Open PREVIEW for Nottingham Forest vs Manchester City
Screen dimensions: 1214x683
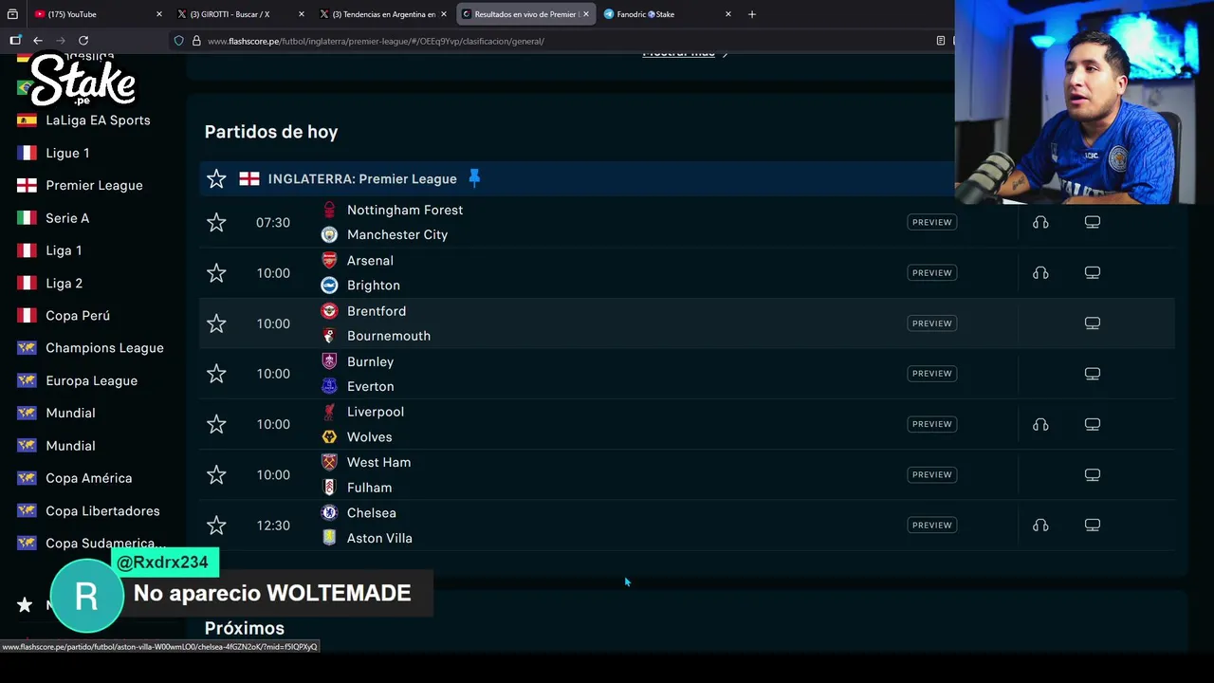coord(931,222)
